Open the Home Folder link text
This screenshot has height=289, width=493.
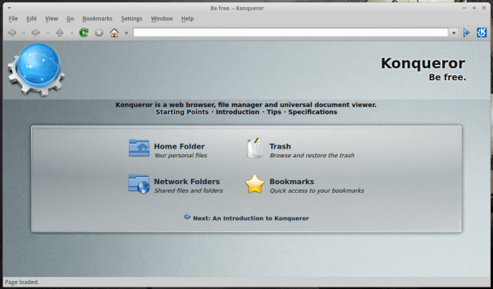pyautogui.click(x=179, y=146)
